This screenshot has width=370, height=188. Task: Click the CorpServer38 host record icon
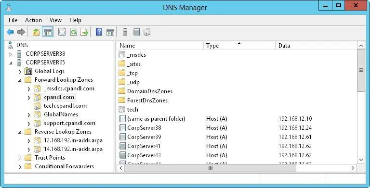click(122, 128)
